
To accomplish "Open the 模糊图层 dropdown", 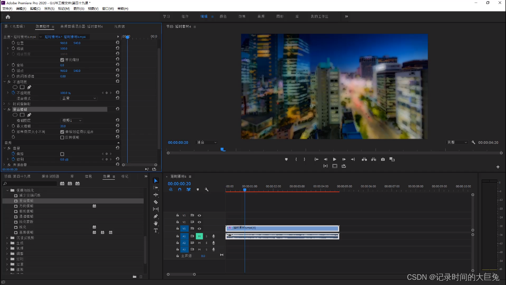I will coord(71,121).
